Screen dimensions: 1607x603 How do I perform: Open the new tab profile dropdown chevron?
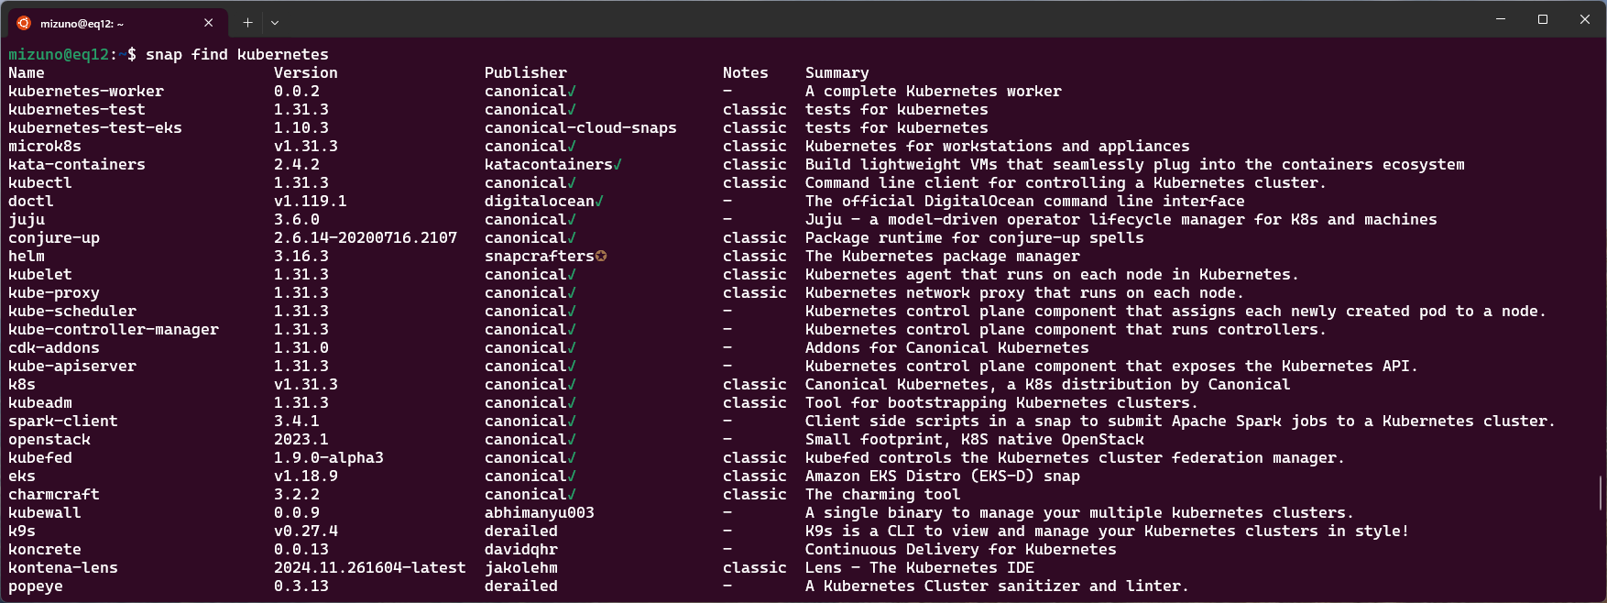275,23
